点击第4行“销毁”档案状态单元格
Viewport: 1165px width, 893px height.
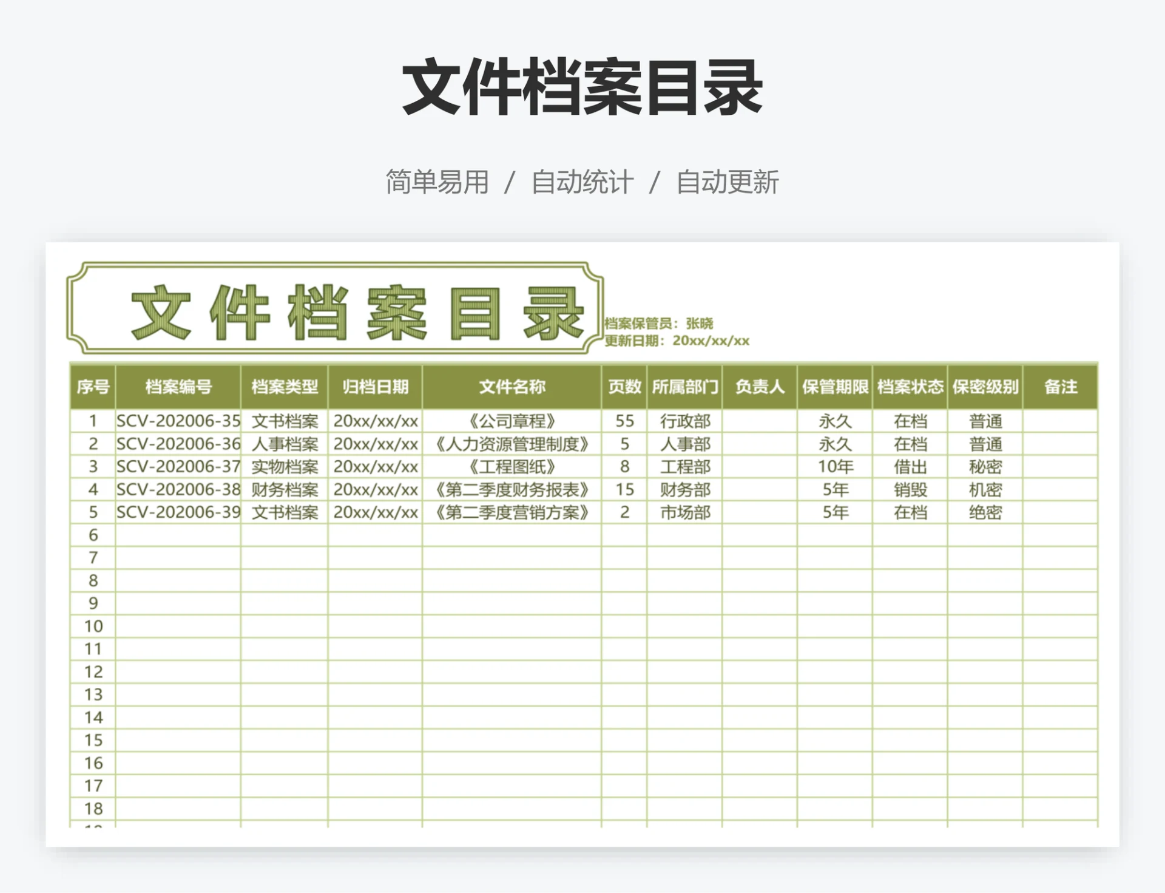(910, 490)
